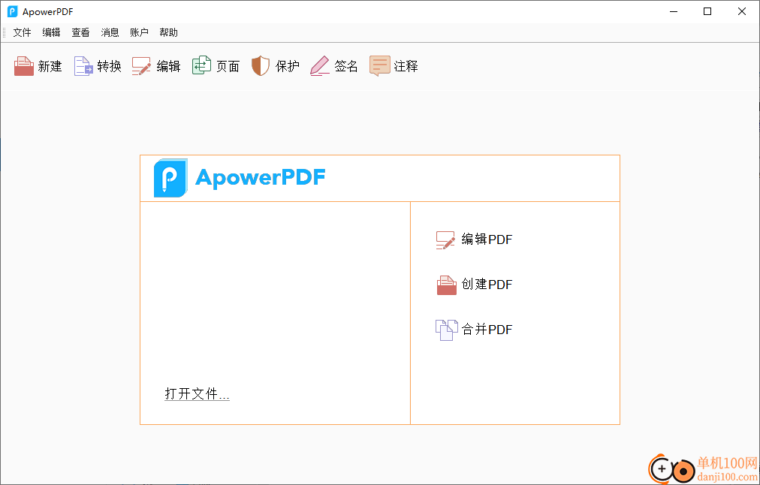760x485 pixels.
Task: Select the 编辑 (Edit) toolbar pencil icon
Action: coord(141,66)
